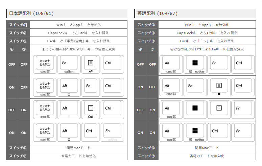Click the Alt key in Japanese layout ON/OFF row

tap(69, 87)
